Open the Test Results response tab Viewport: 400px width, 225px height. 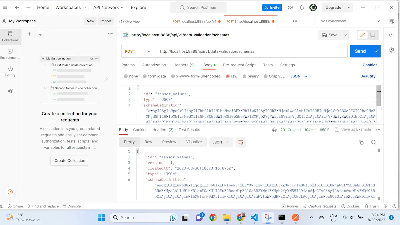[189, 130]
